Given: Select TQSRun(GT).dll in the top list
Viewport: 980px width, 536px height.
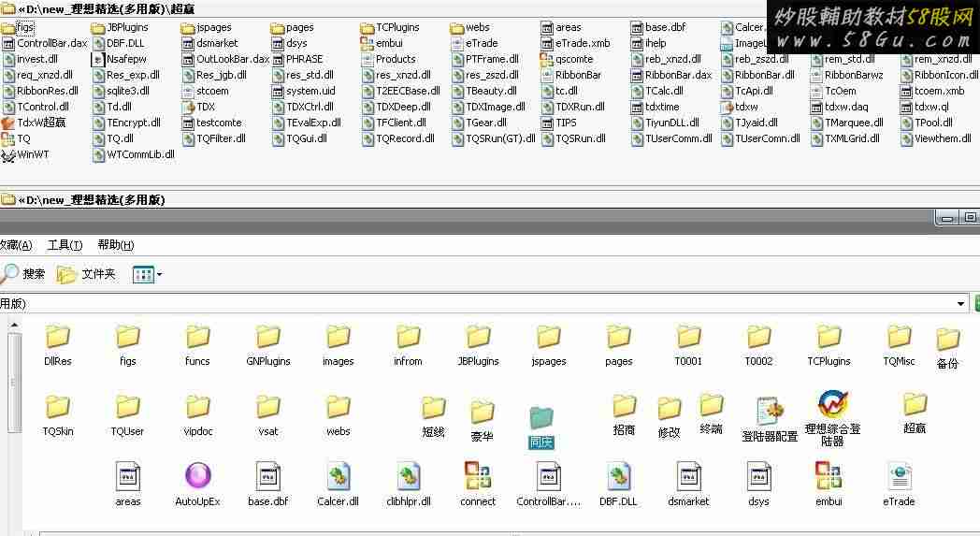Looking at the screenshot, I should [x=493, y=138].
